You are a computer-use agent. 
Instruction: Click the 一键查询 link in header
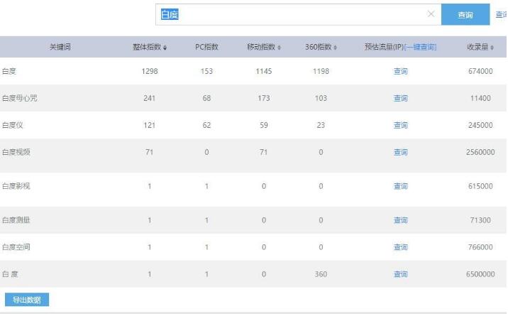tap(420, 47)
